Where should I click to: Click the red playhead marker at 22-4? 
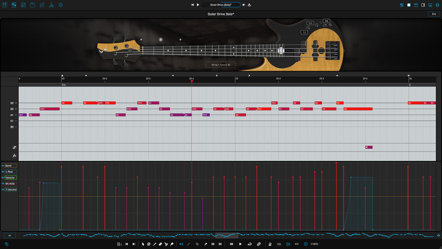click(x=191, y=81)
